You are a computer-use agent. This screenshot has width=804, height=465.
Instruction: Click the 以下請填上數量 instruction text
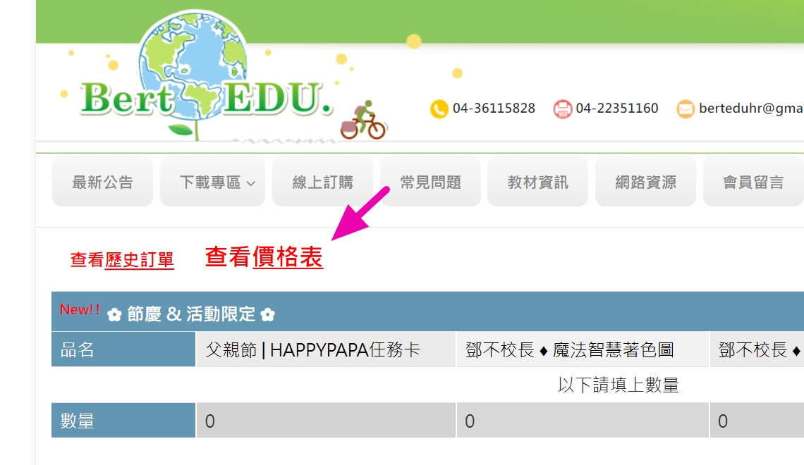pos(619,385)
